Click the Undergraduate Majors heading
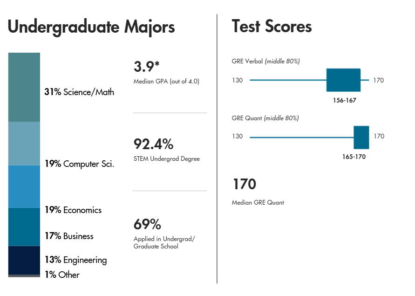 pyautogui.click(x=91, y=28)
